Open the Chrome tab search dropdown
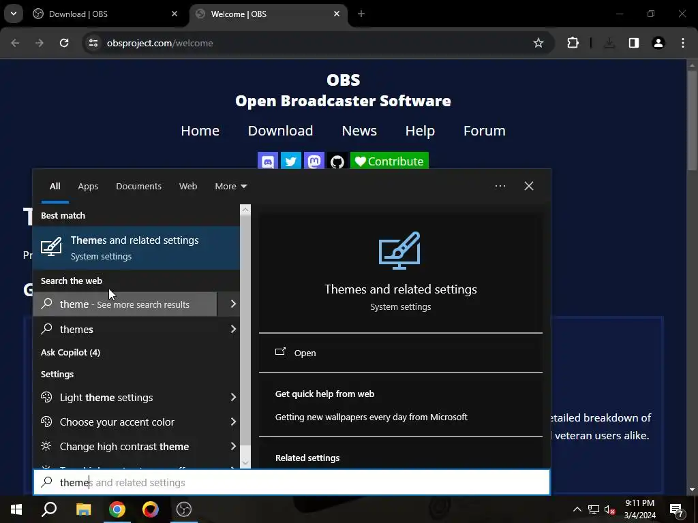 tap(14, 14)
